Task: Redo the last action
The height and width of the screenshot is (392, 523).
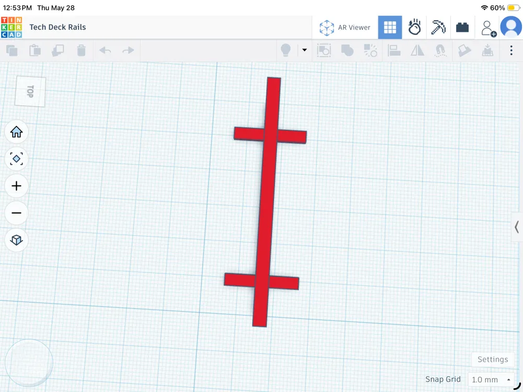Action: coord(128,50)
